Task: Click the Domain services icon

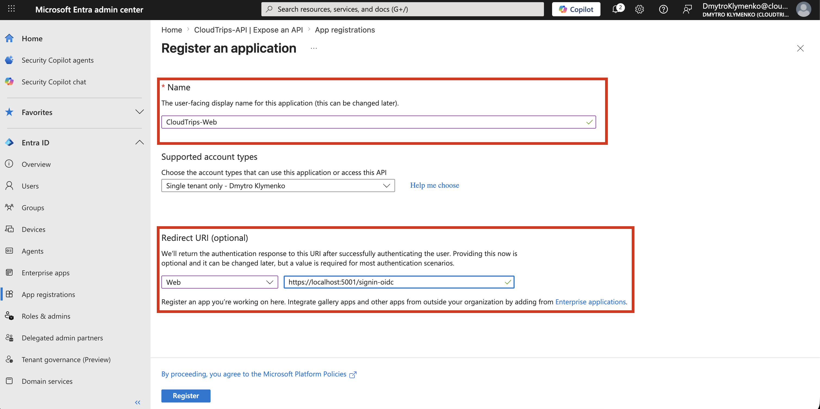Action: coord(9,381)
